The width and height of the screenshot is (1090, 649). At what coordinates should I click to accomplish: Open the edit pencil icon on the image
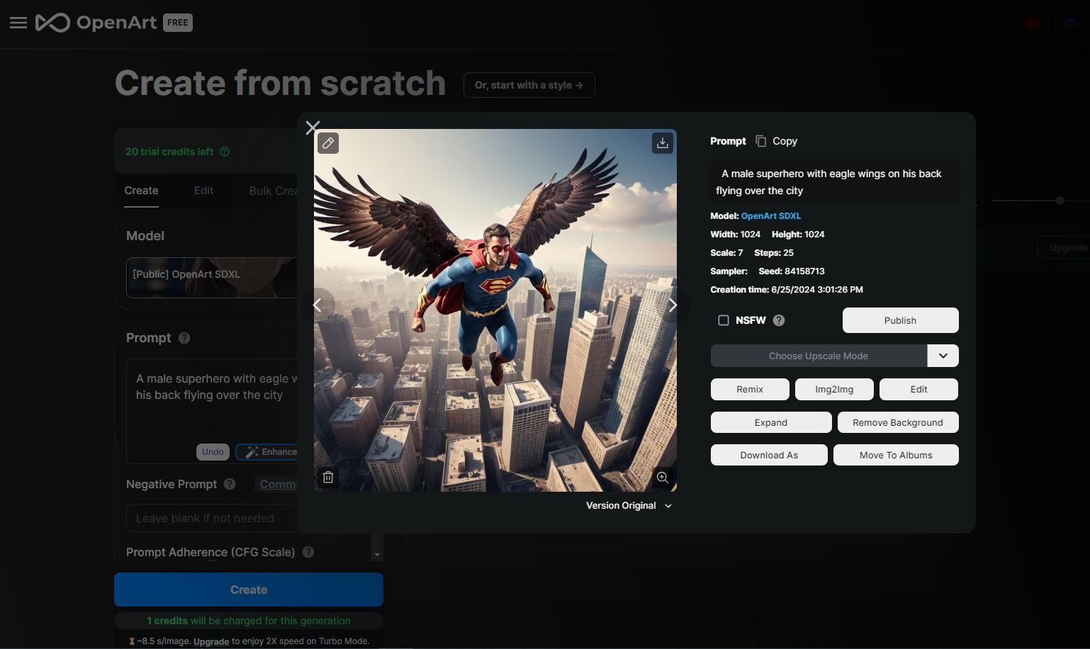(x=328, y=143)
